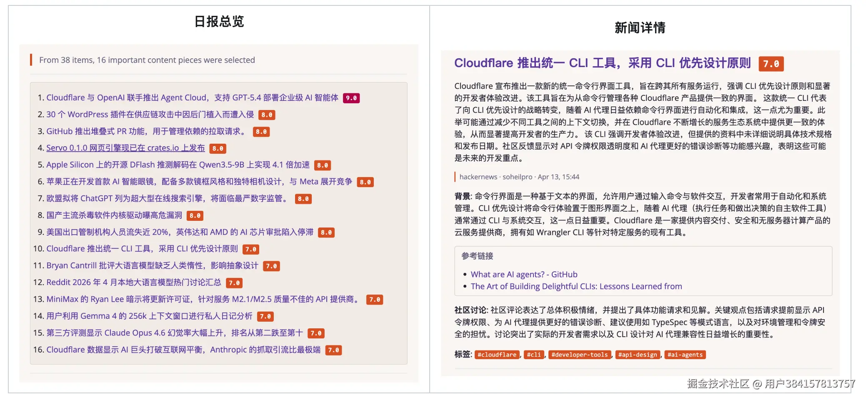Image resolution: width=866 pixels, height=400 pixels.
Task: Click the 9.0 score badge on Agent Cloud story
Action: (351, 98)
